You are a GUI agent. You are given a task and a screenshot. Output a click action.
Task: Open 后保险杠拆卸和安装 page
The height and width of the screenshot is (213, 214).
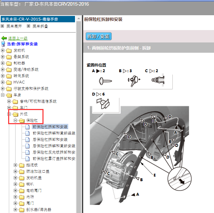click(50, 139)
